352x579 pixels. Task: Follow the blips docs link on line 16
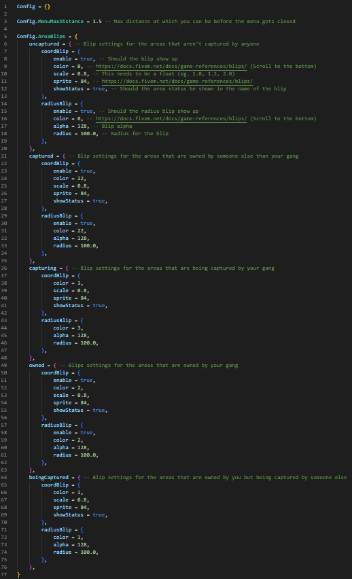(171, 118)
